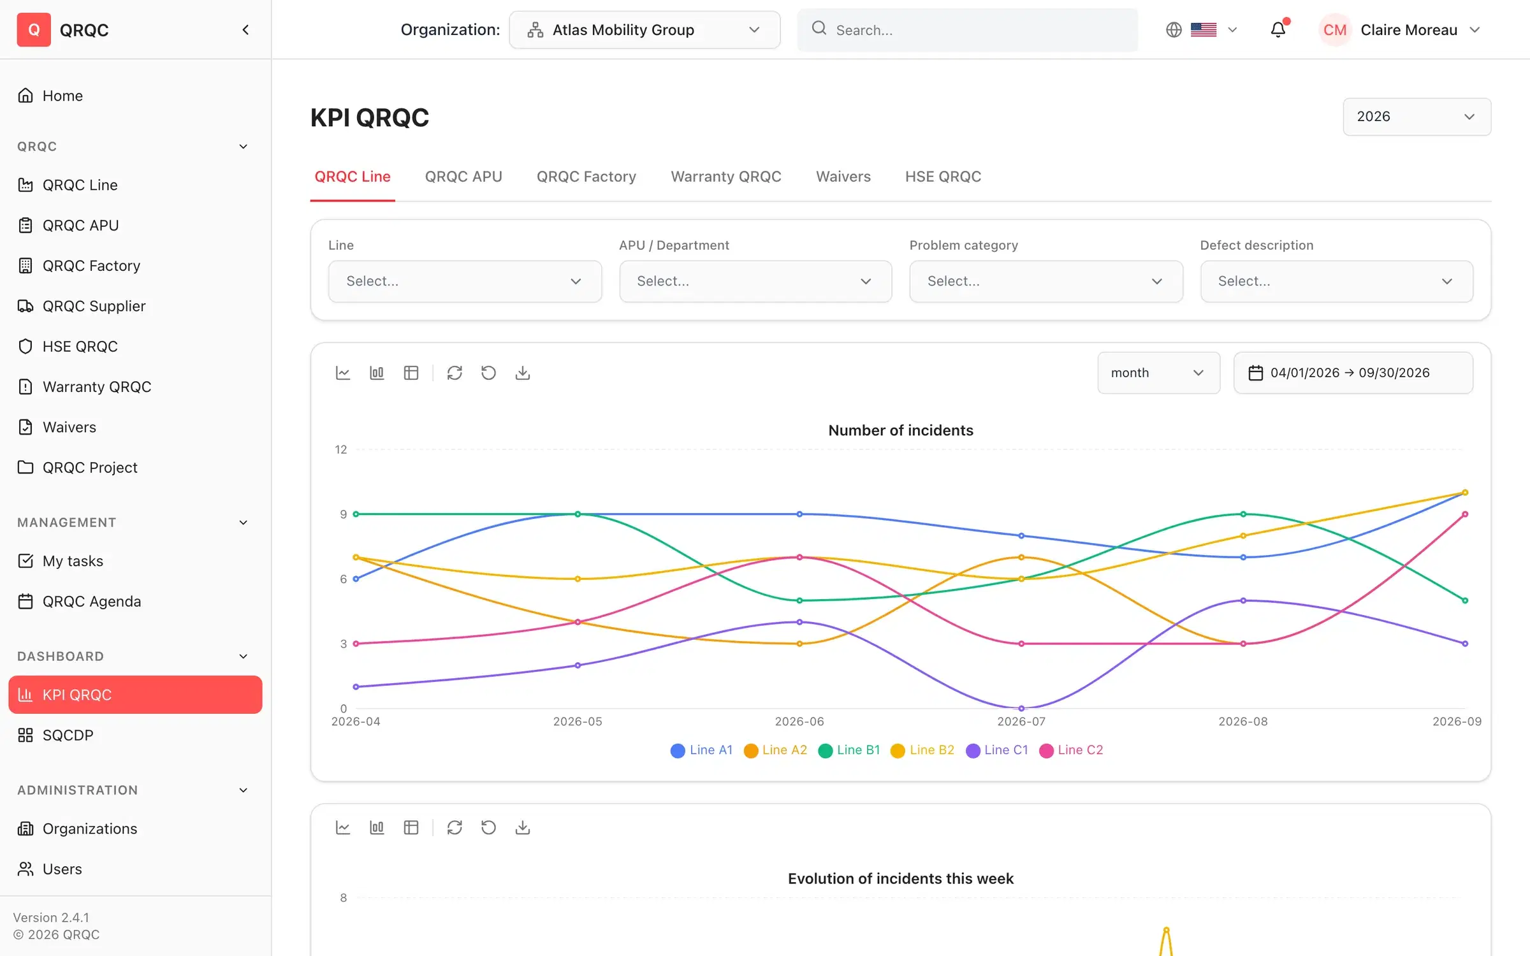The width and height of the screenshot is (1530, 956).
Task: Open the Line filter dropdown
Action: 465,281
